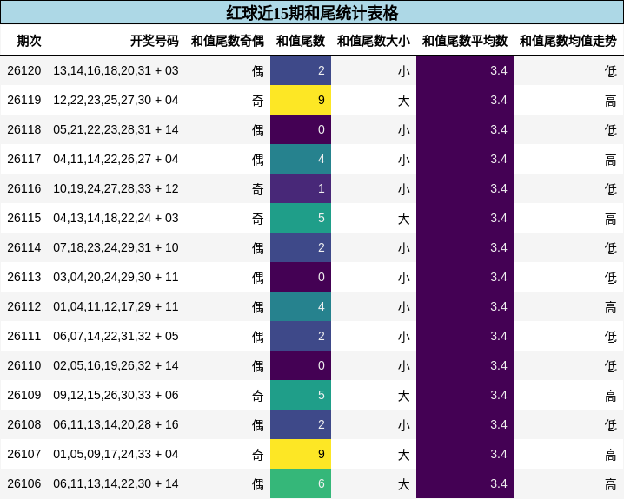
Task: Click the 和值尾数奇偶 column header
Action: (x=227, y=41)
